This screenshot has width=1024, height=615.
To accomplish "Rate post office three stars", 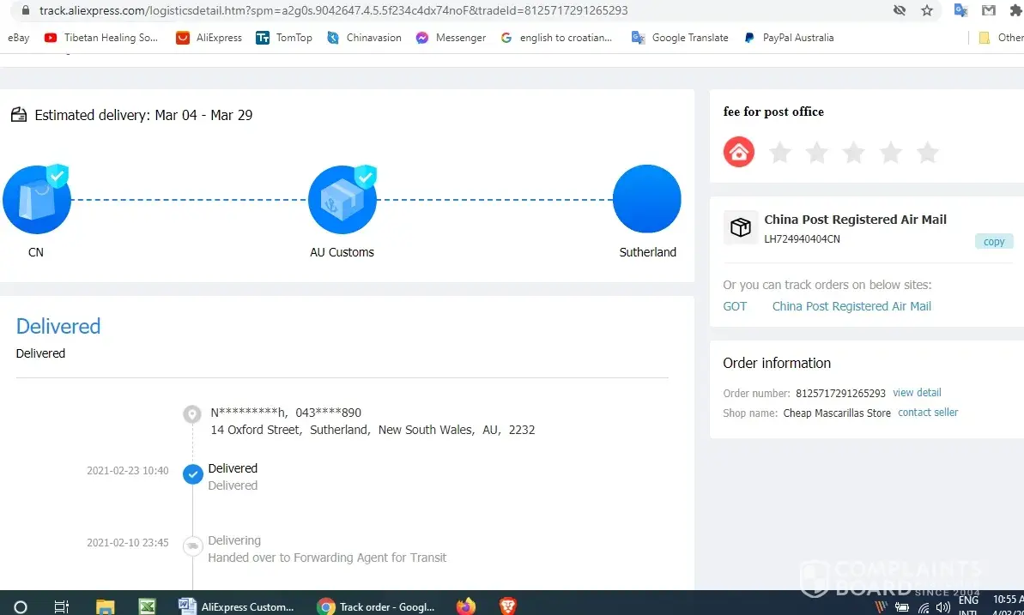I will point(853,153).
